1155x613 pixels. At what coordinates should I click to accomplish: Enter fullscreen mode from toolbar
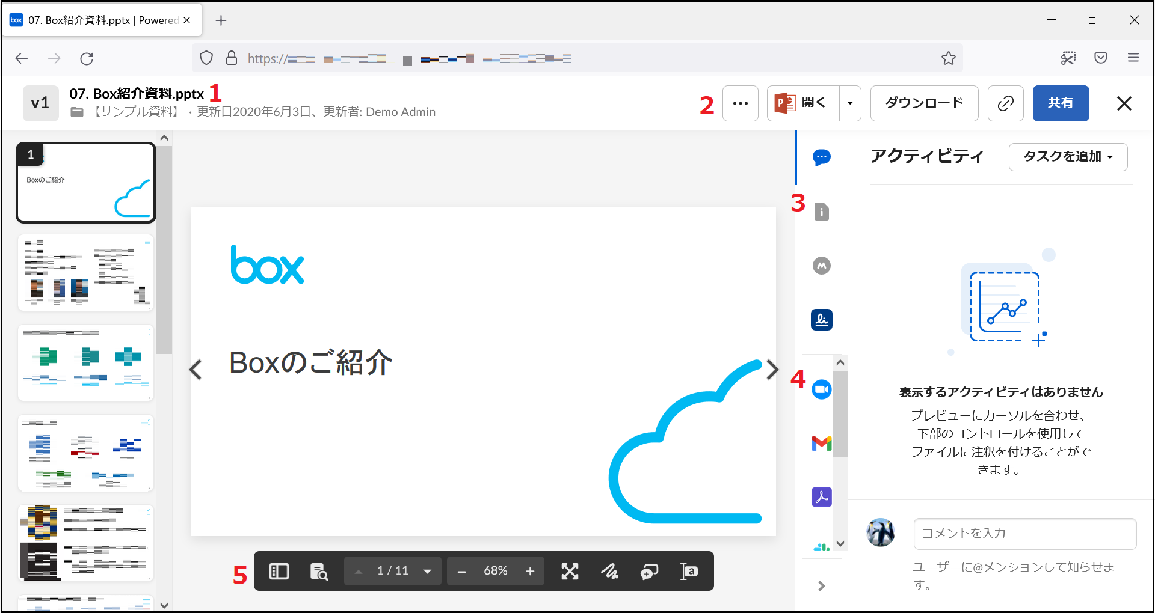(x=570, y=571)
